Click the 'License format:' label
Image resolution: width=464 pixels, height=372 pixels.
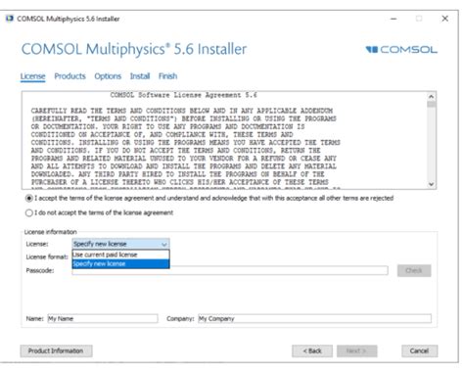(47, 256)
